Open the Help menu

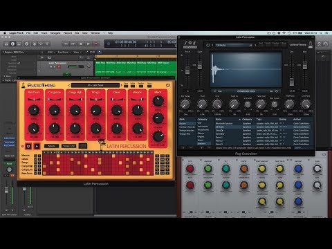[111, 33]
